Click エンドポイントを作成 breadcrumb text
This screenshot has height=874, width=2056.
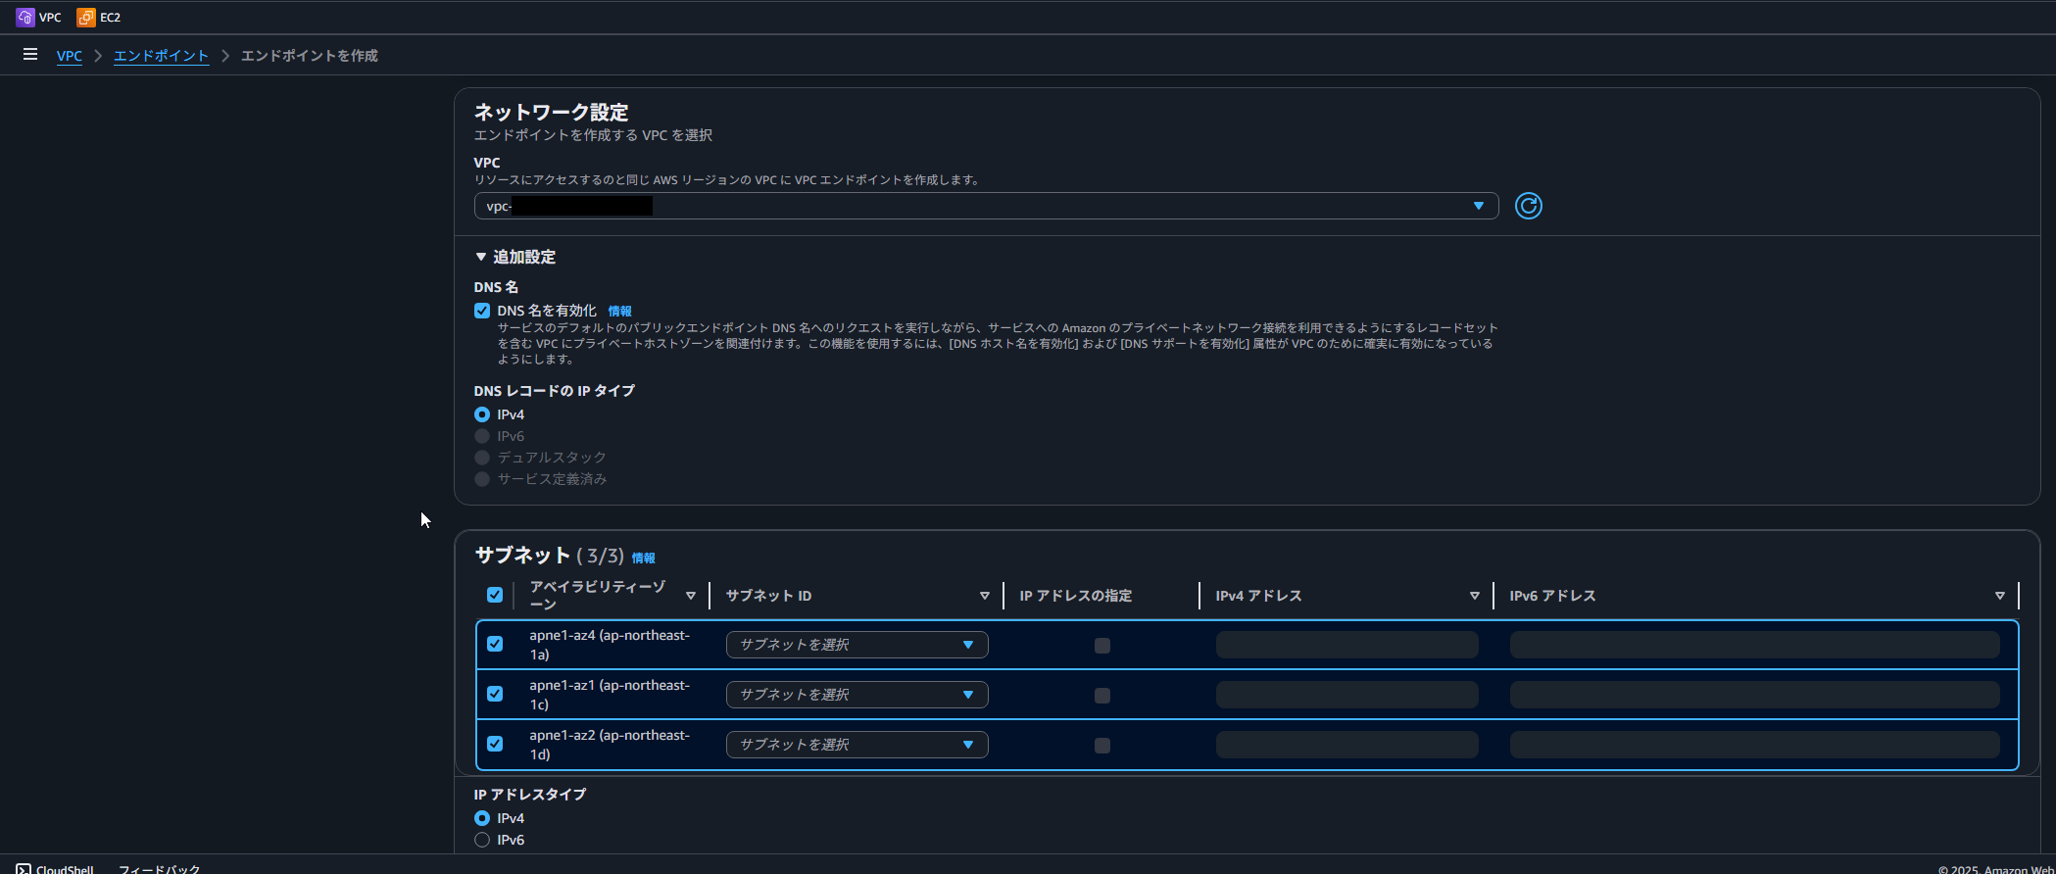coord(310,56)
